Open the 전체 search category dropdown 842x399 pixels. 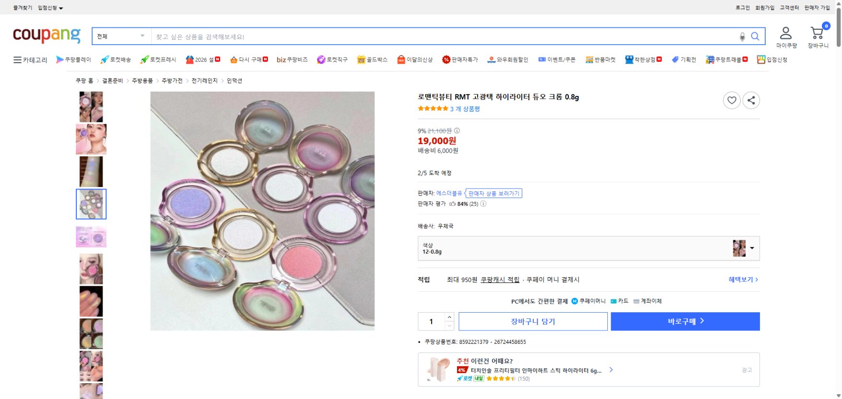pos(120,36)
